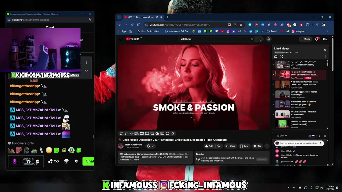Click the 0XP badge in chat header
342x192 pixels.
click(312, 136)
